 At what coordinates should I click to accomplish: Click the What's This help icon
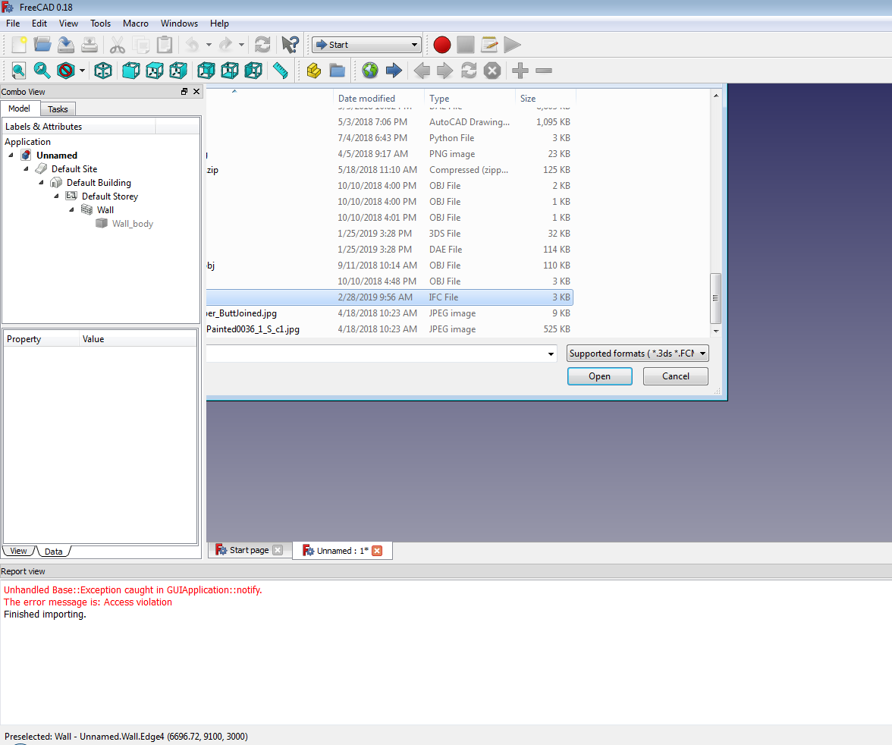tap(290, 45)
